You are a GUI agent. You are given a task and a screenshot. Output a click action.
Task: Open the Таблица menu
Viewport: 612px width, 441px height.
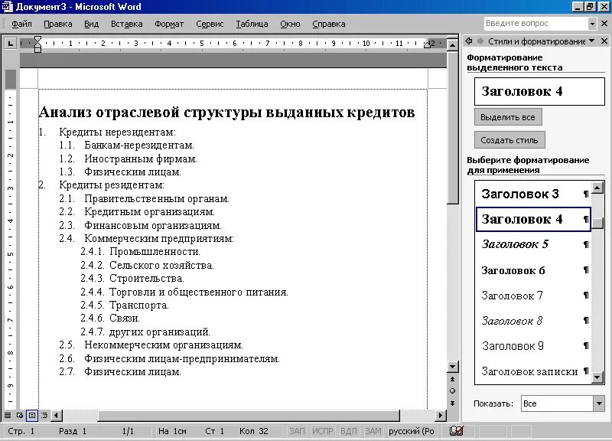252,24
